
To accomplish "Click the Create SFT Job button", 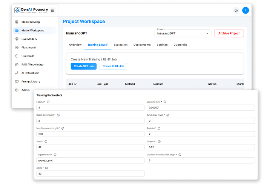I will [x=83, y=66].
